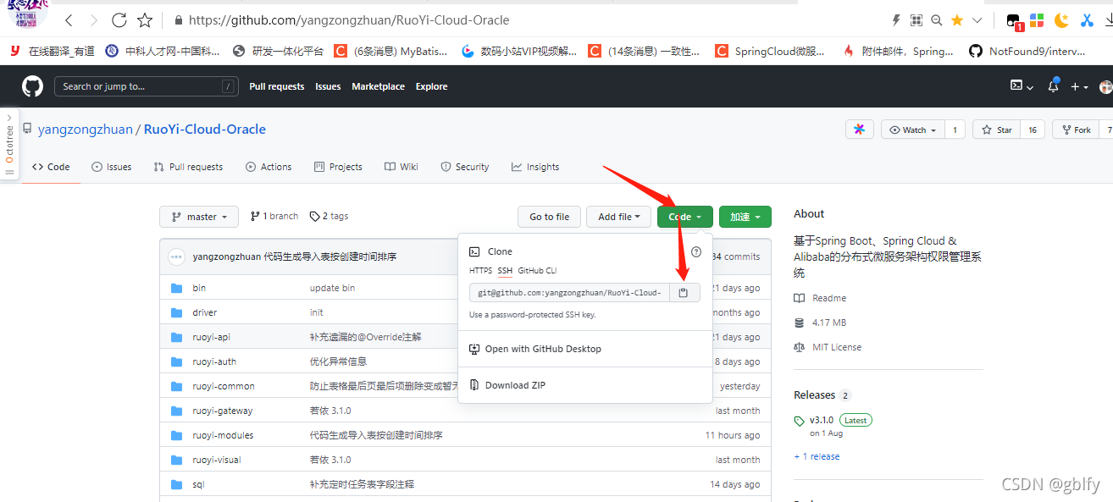
Task: Click Download ZIP
Action: [507, 385]
